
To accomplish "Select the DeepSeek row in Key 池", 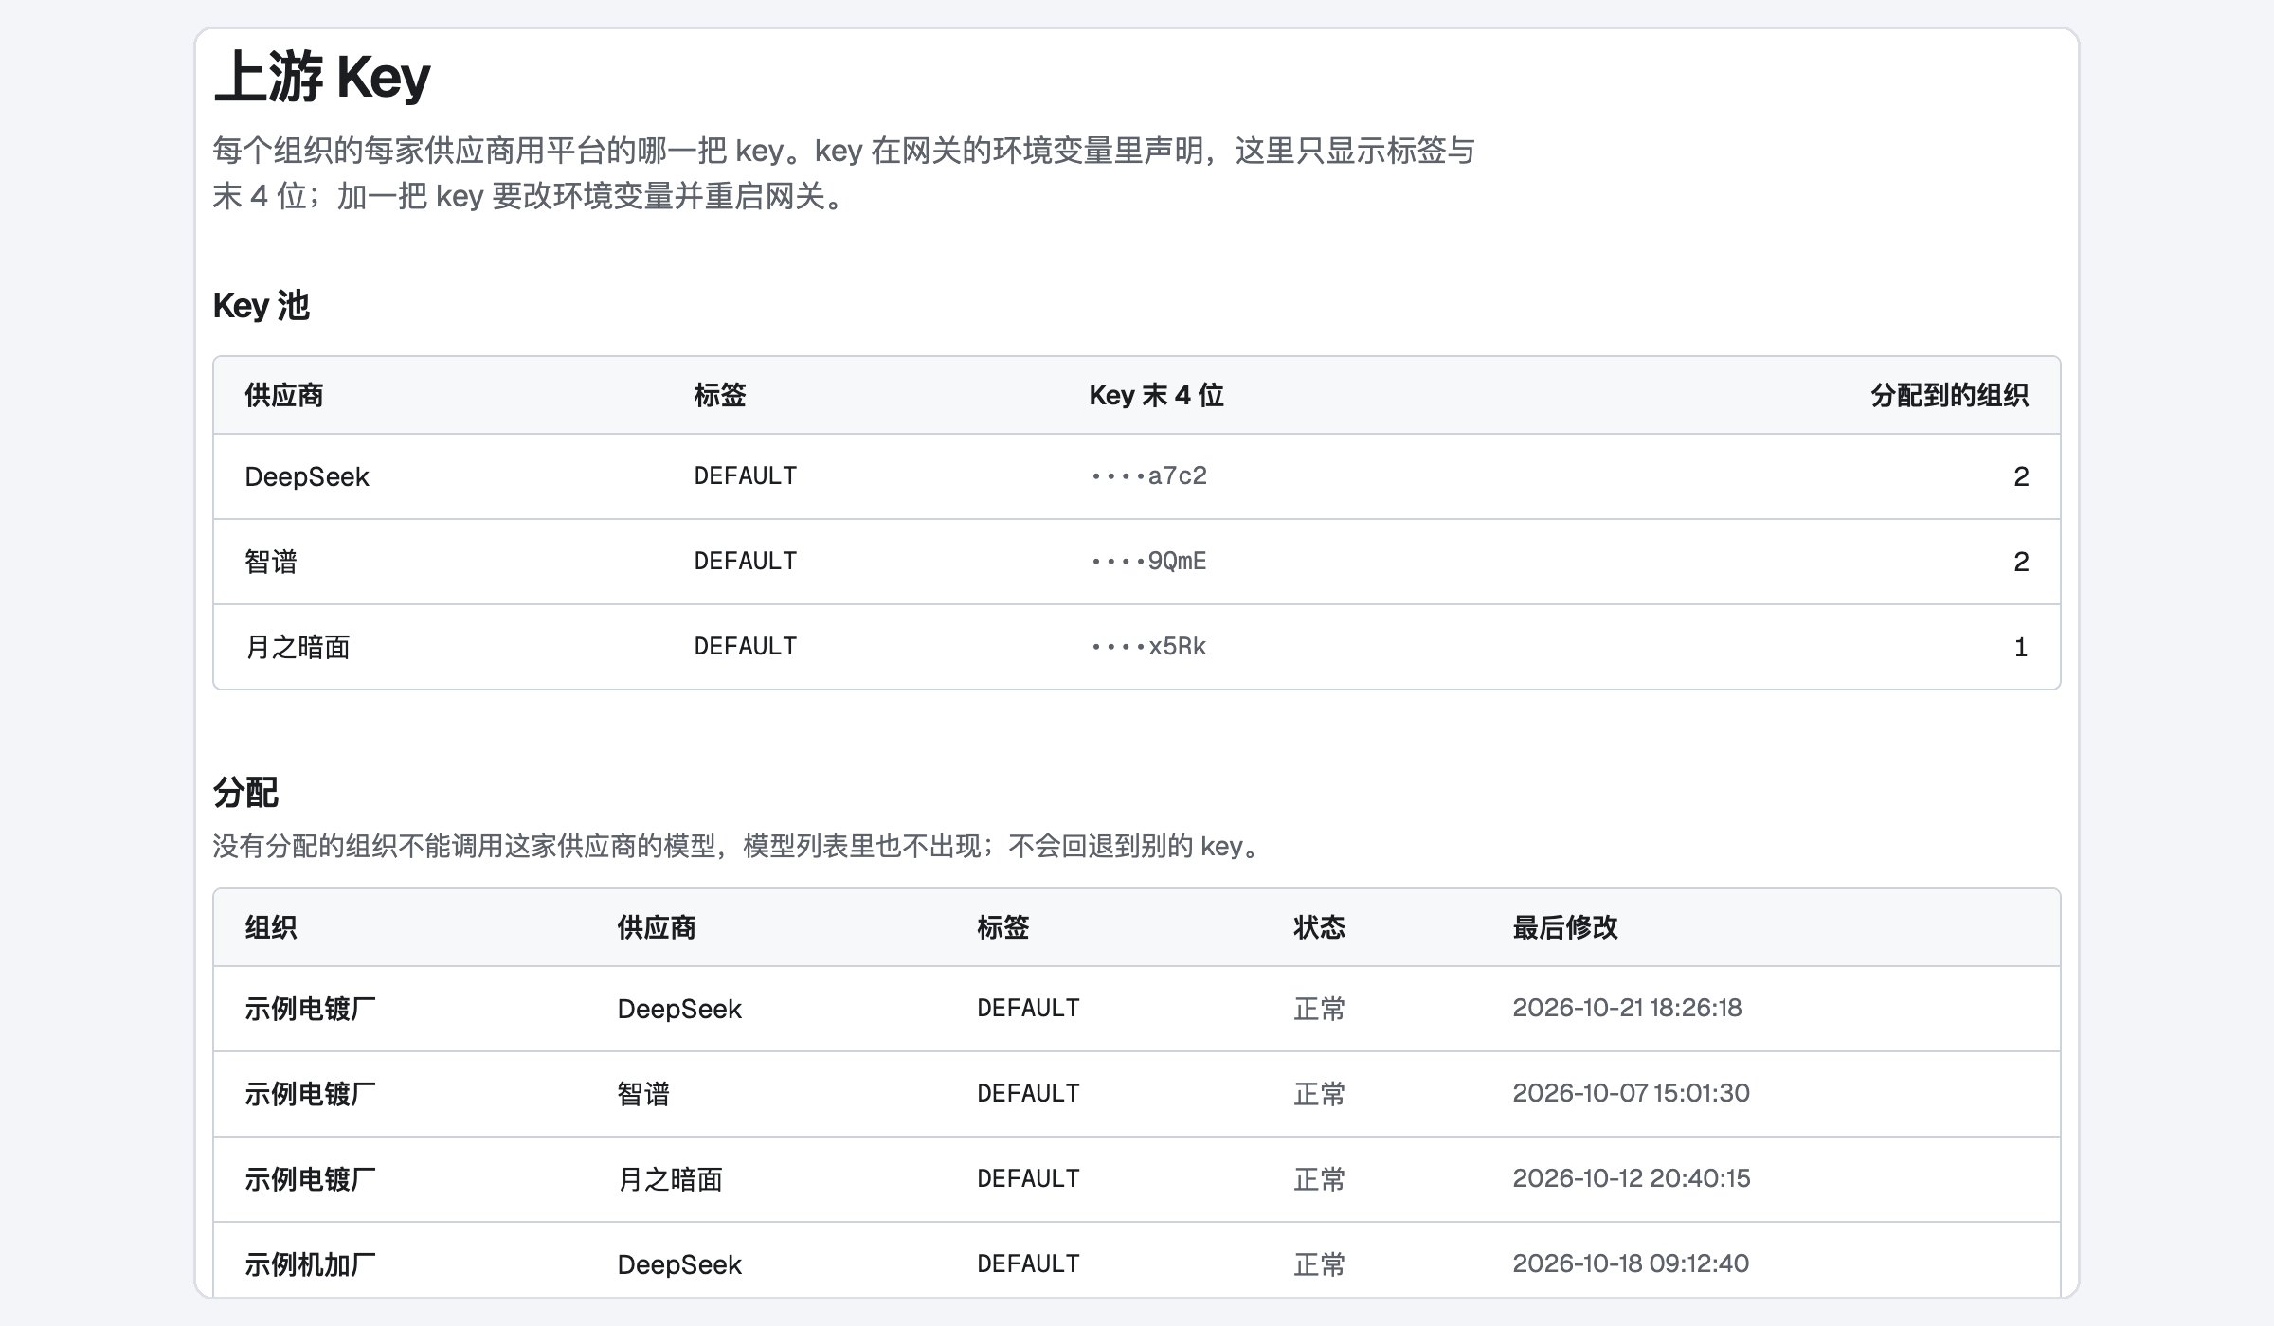I will coord(1137,476).
